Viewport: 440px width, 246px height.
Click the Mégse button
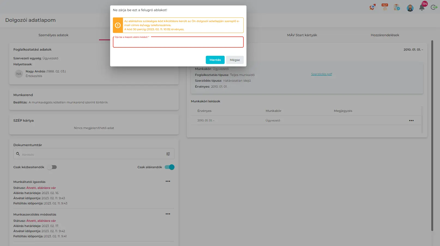[x=235, y=60]
